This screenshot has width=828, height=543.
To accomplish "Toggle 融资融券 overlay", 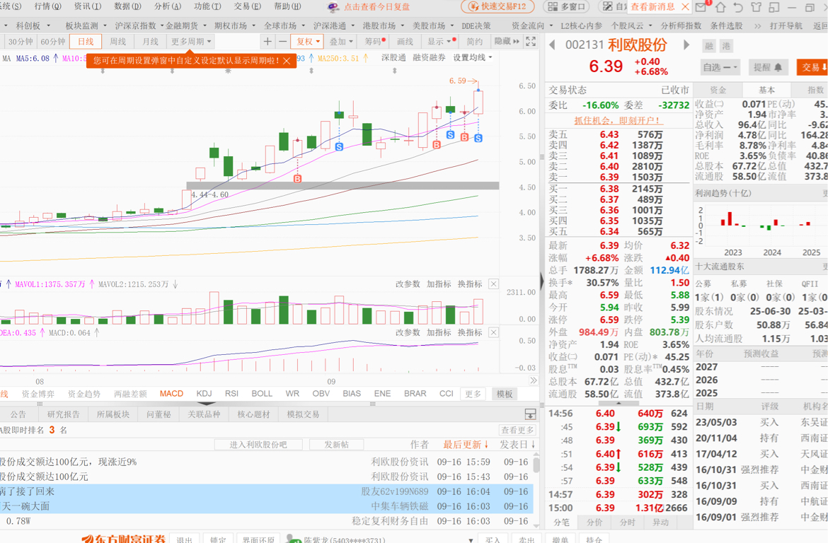I will (429, 57).
